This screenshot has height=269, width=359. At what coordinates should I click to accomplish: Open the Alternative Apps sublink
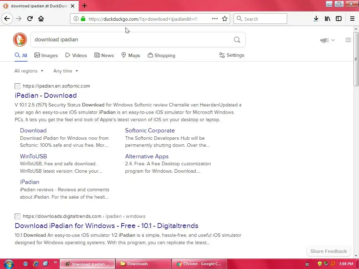point(147,156)
